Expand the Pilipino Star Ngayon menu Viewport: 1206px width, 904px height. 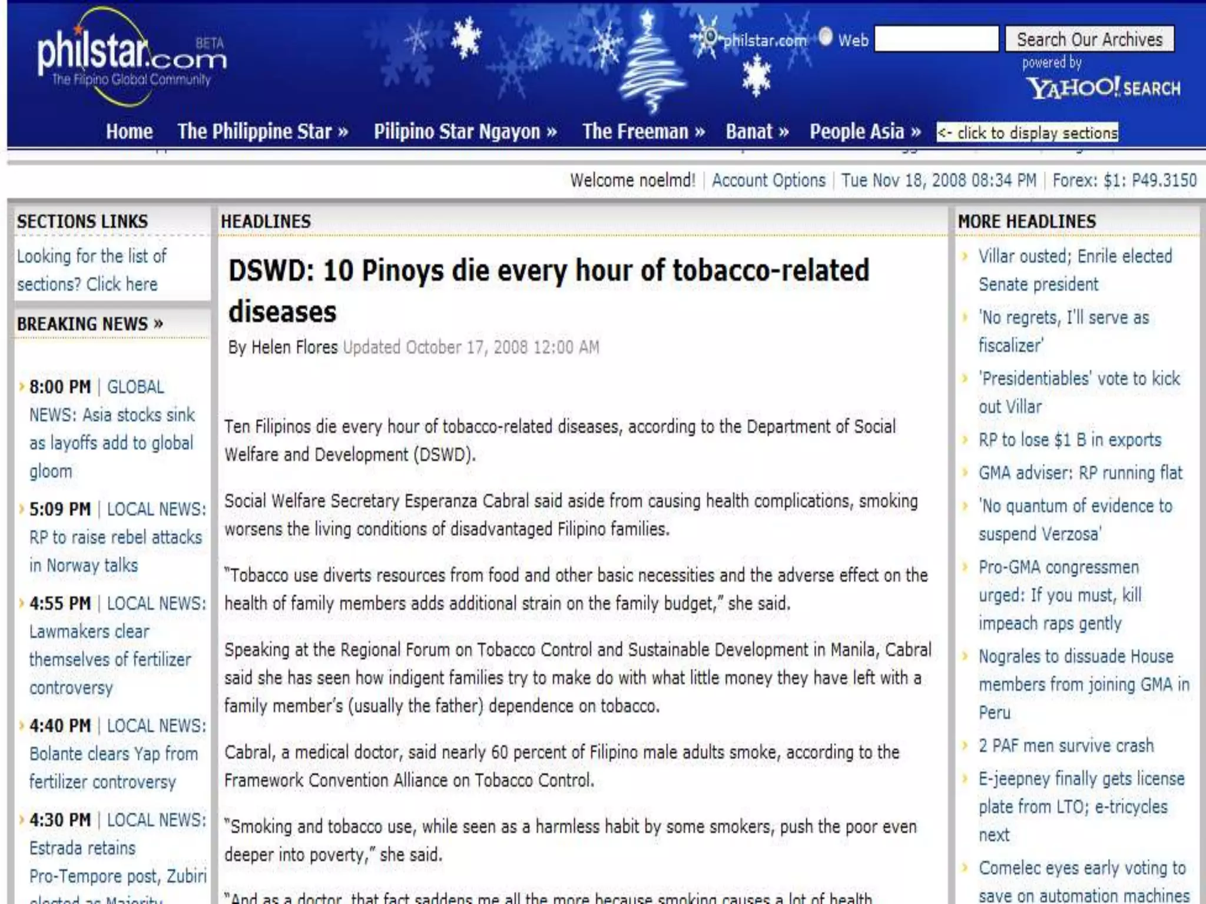(x=465, y=131)
